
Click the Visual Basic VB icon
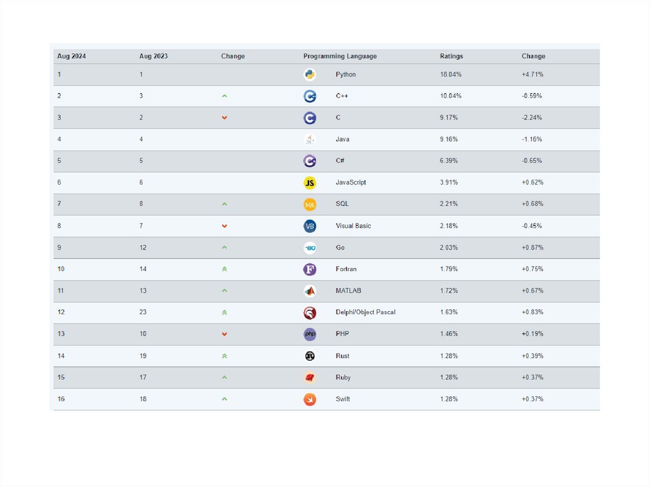pos(309,226)
